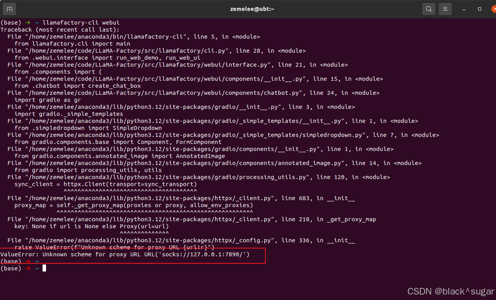Click the processing_utils.py line 120 entry

coord(199,177)
